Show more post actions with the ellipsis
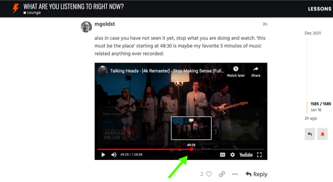Viewport: 333px width, 182px height. (235, 174)
